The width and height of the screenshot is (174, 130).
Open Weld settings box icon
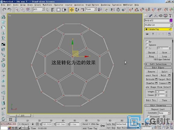pyautogui.click(x=169, y=75)
